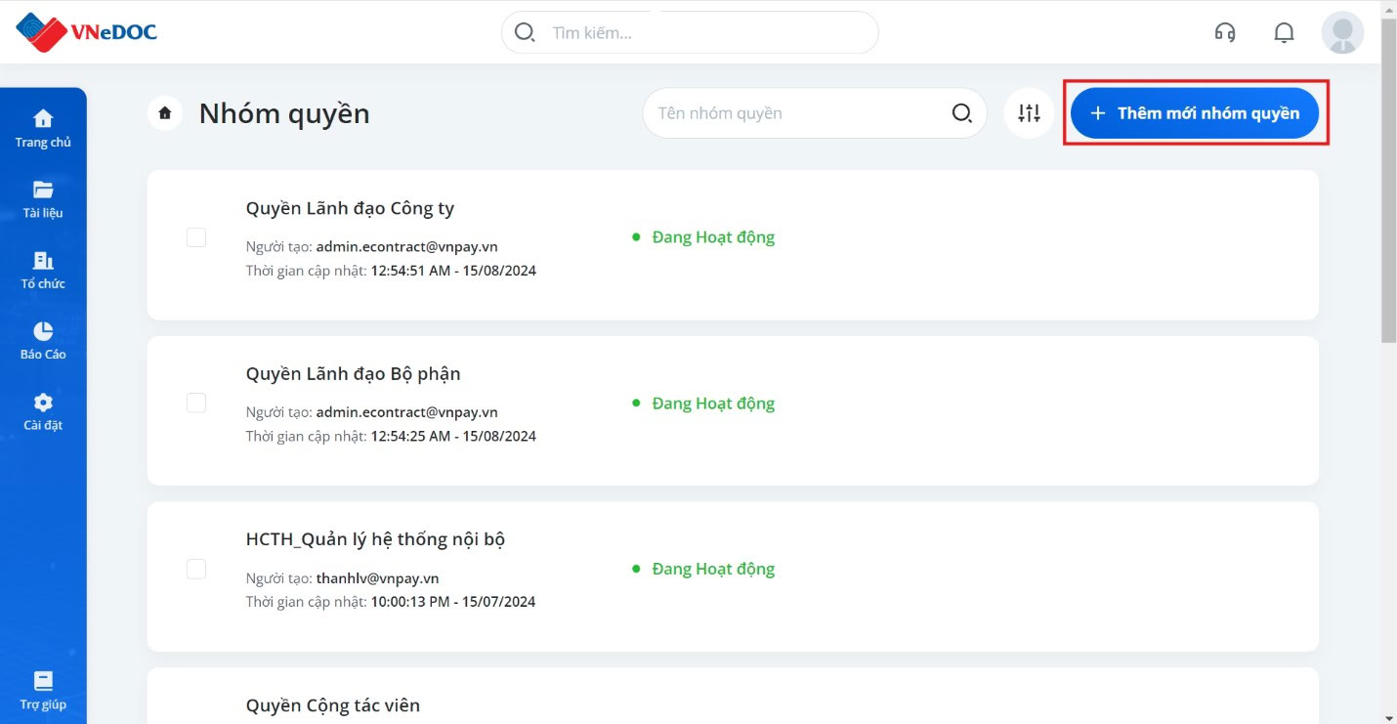Click Thêm mới nhóm quyền button
1397x724 pixels.
pyautogui.click(x=1195, y=113)
